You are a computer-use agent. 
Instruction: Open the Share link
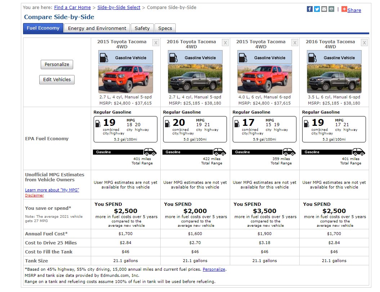point(354,10)
